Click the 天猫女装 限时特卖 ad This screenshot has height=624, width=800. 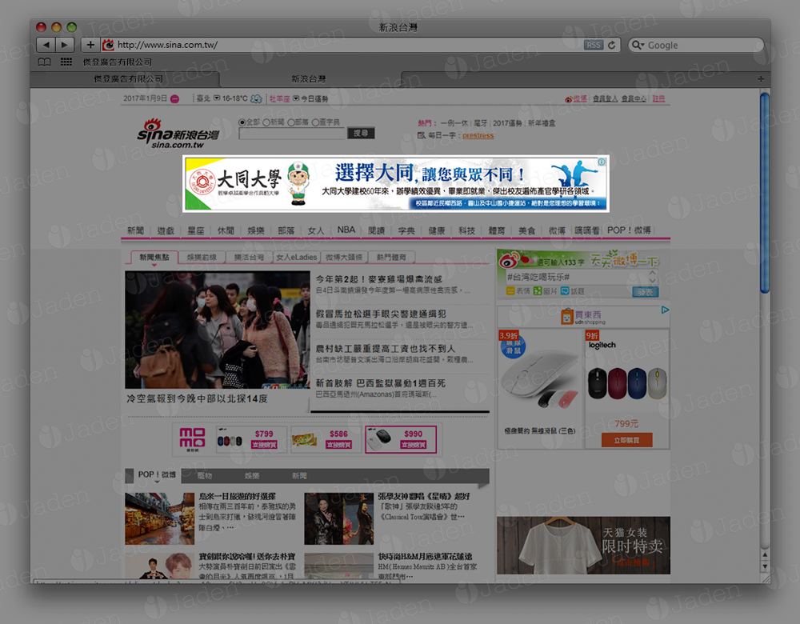(583, 546)
